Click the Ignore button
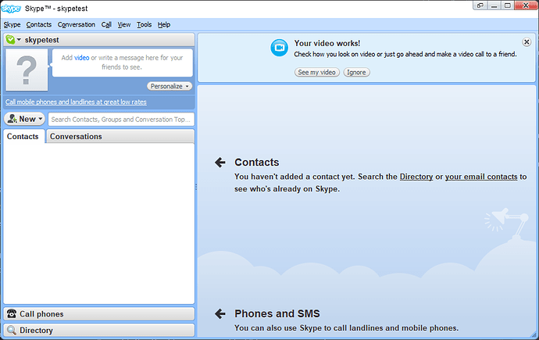 click(356, 72)
